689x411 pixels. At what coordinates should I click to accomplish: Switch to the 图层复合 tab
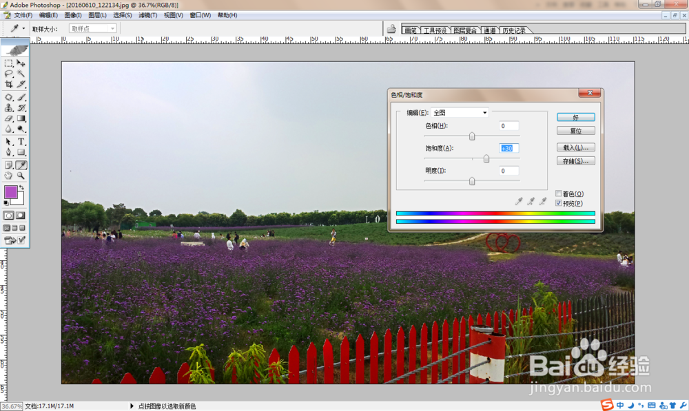[x=465, y=30]
